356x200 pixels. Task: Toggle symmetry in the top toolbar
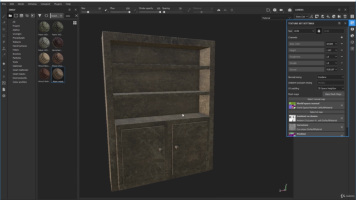[219, 10]
